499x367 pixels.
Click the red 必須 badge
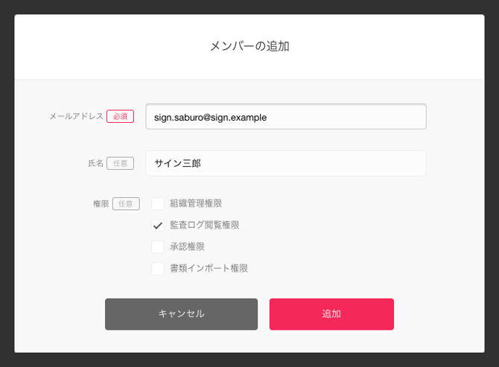pyautogui.click(x=121, y=116)
